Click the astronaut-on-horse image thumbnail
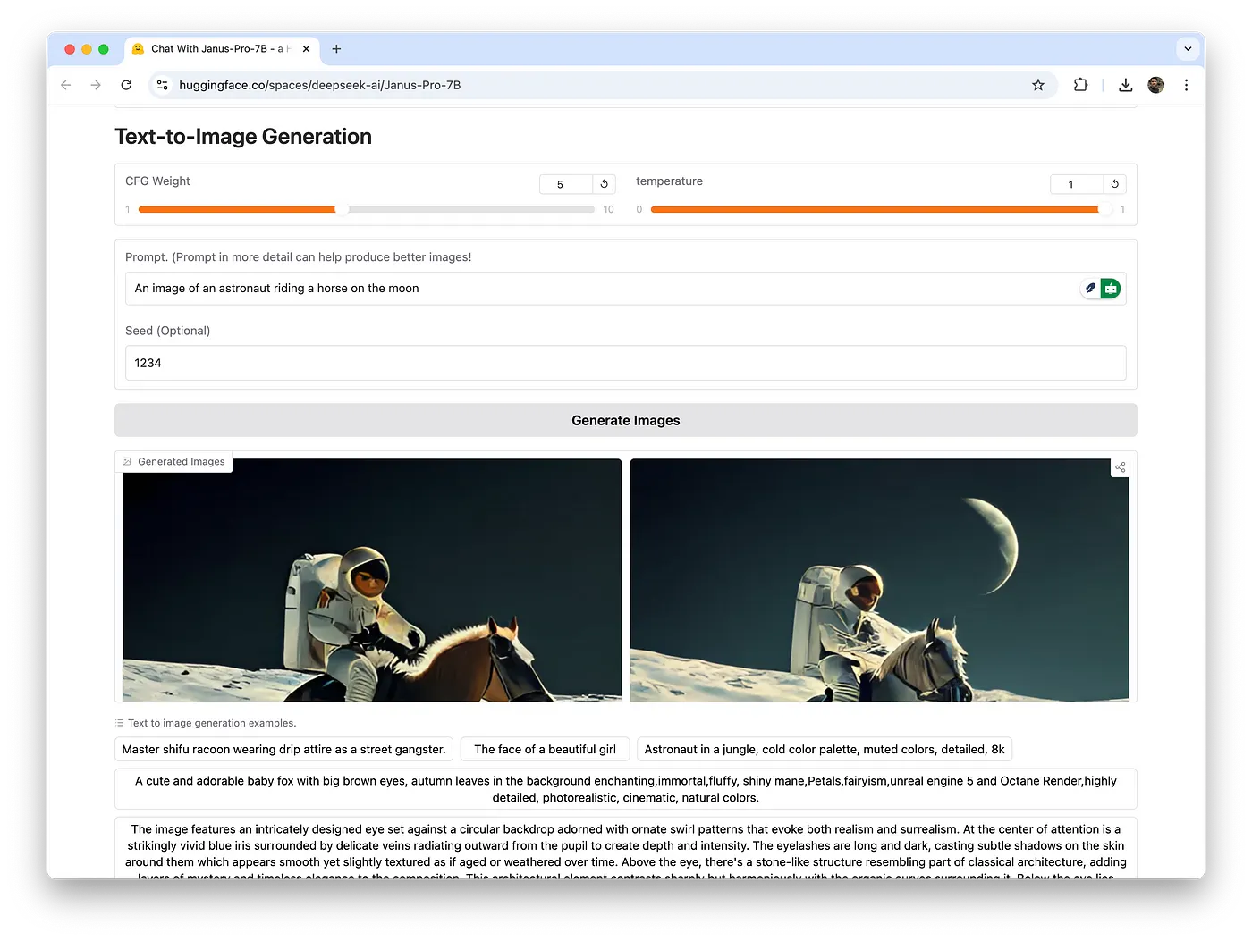 tap(371, 579)
